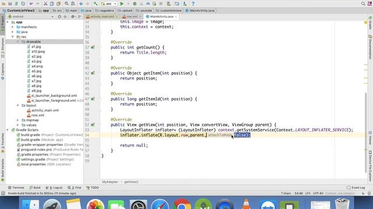
Task: Run the app with green play icon
Action: pyautogui.click(x=122, y=4)
